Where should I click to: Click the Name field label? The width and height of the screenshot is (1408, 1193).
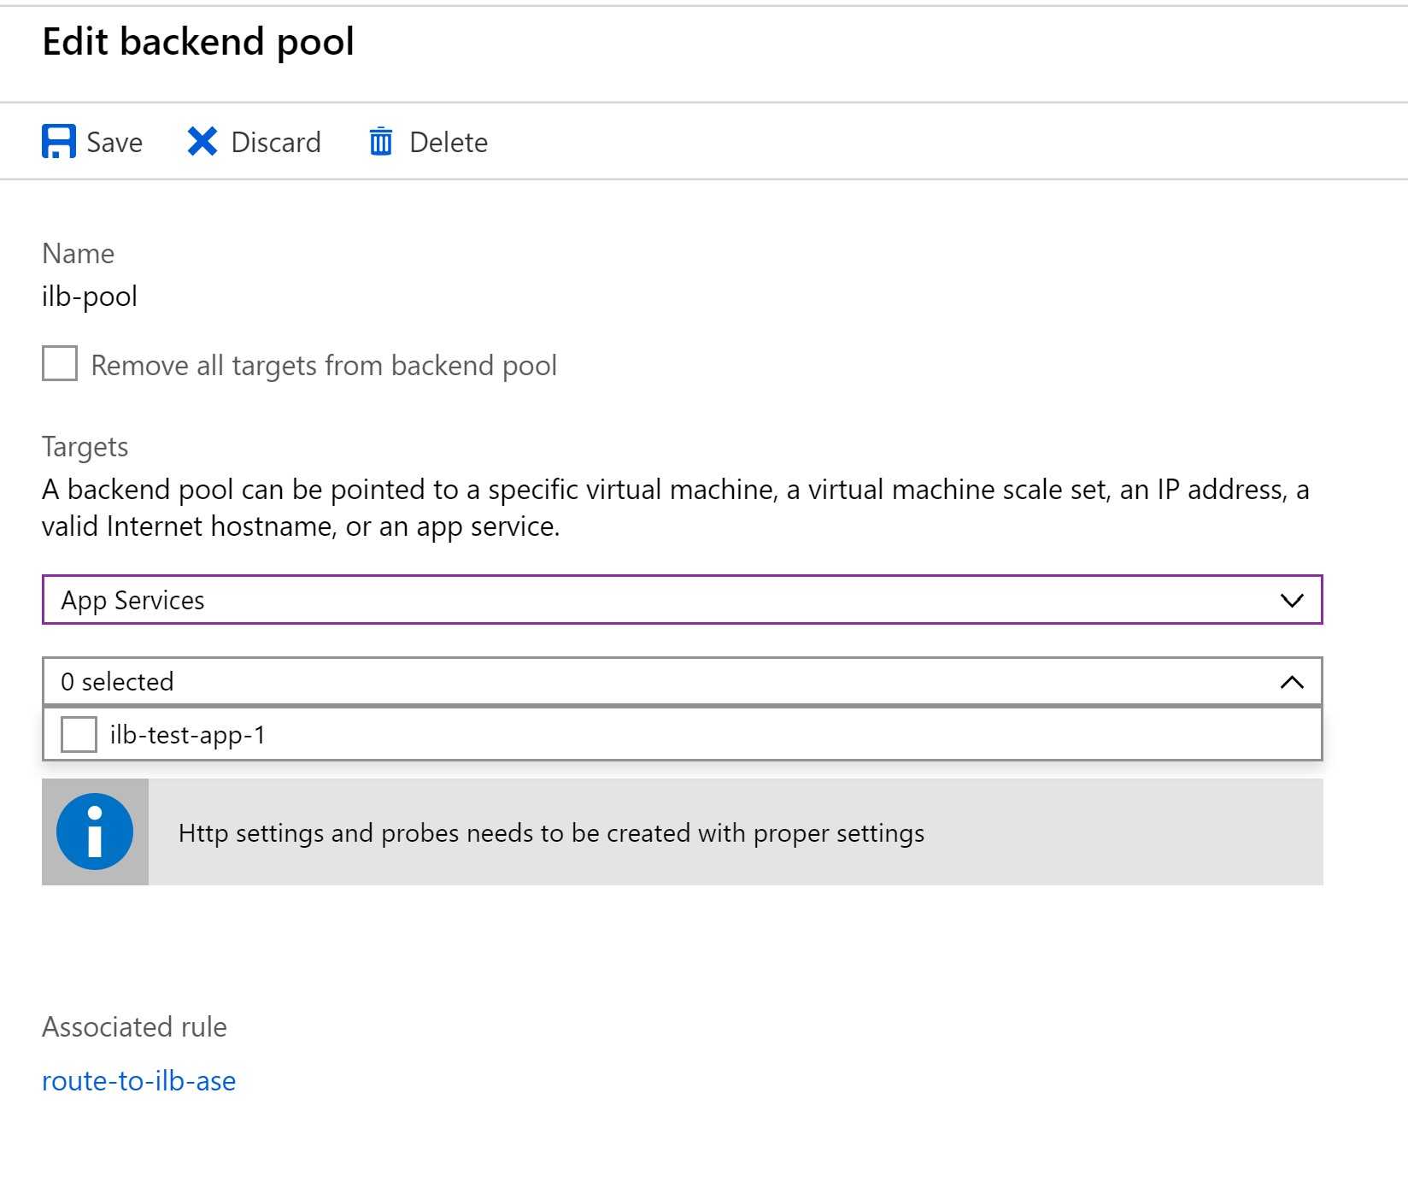click(x=78, y=254)
